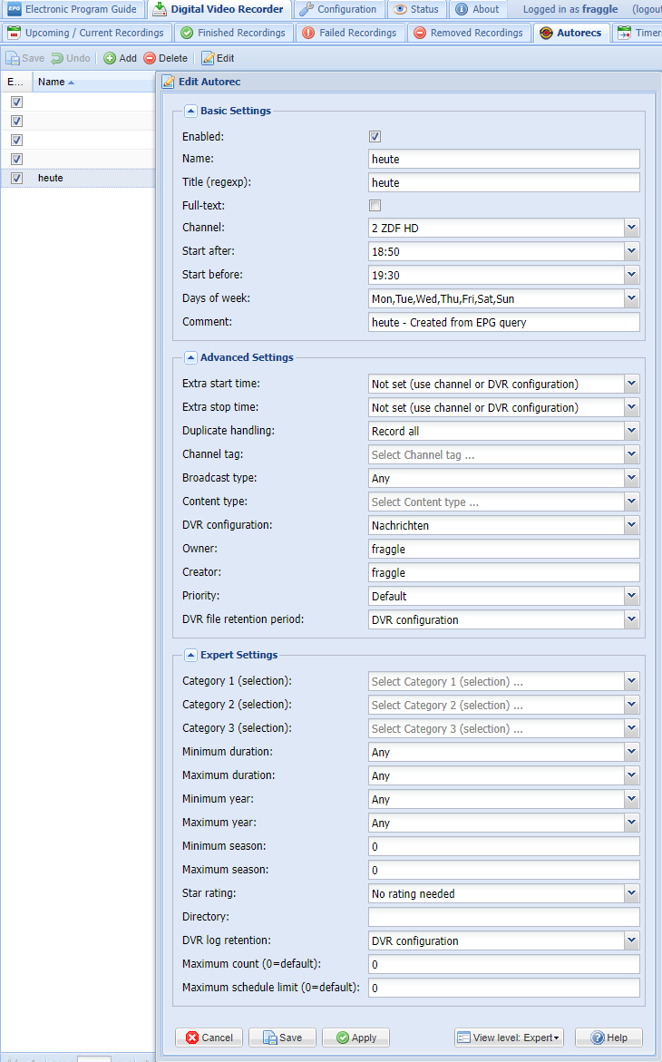Click the Name input field
The image size is (662, 1062).
click(x=503, y=160)
